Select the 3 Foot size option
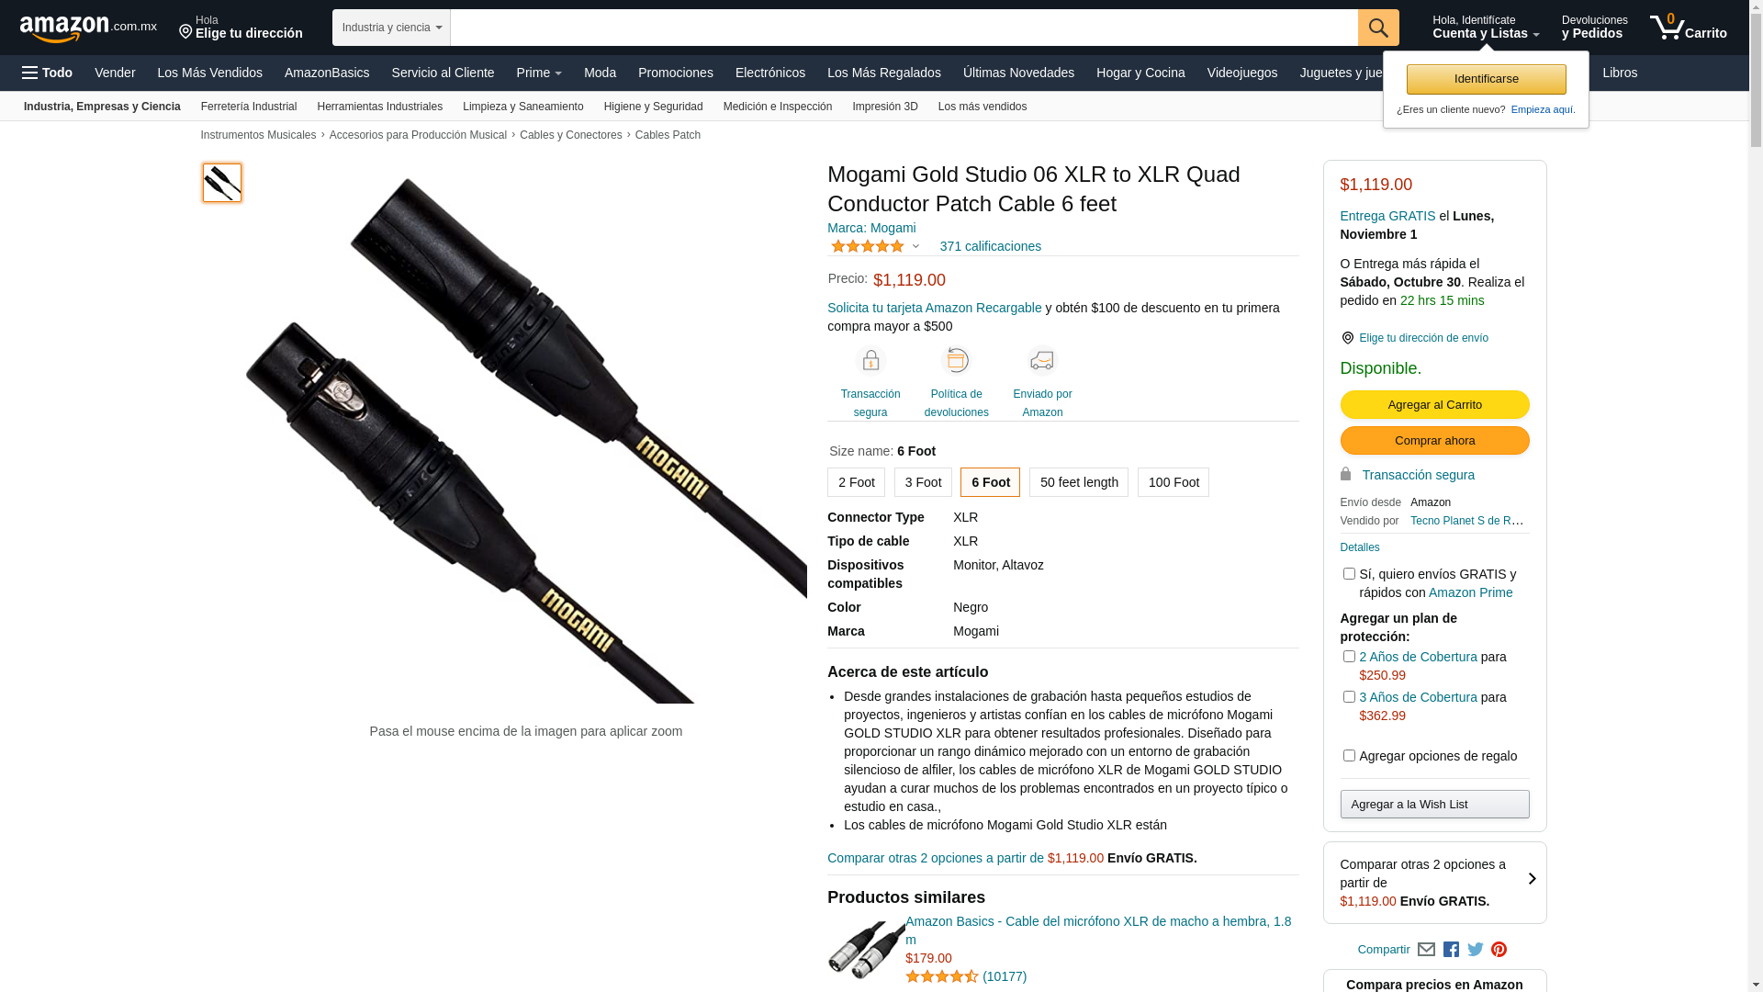 click(923, 482)
